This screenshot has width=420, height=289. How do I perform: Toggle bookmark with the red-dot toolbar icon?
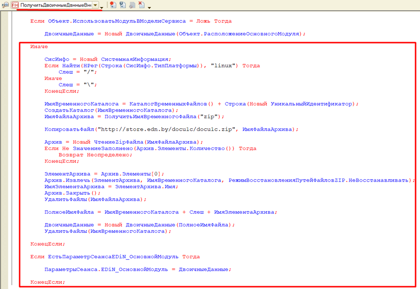click(x=113, y=5)
